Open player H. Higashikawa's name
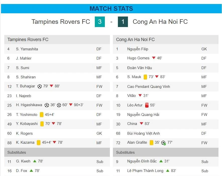 point(29,105)
